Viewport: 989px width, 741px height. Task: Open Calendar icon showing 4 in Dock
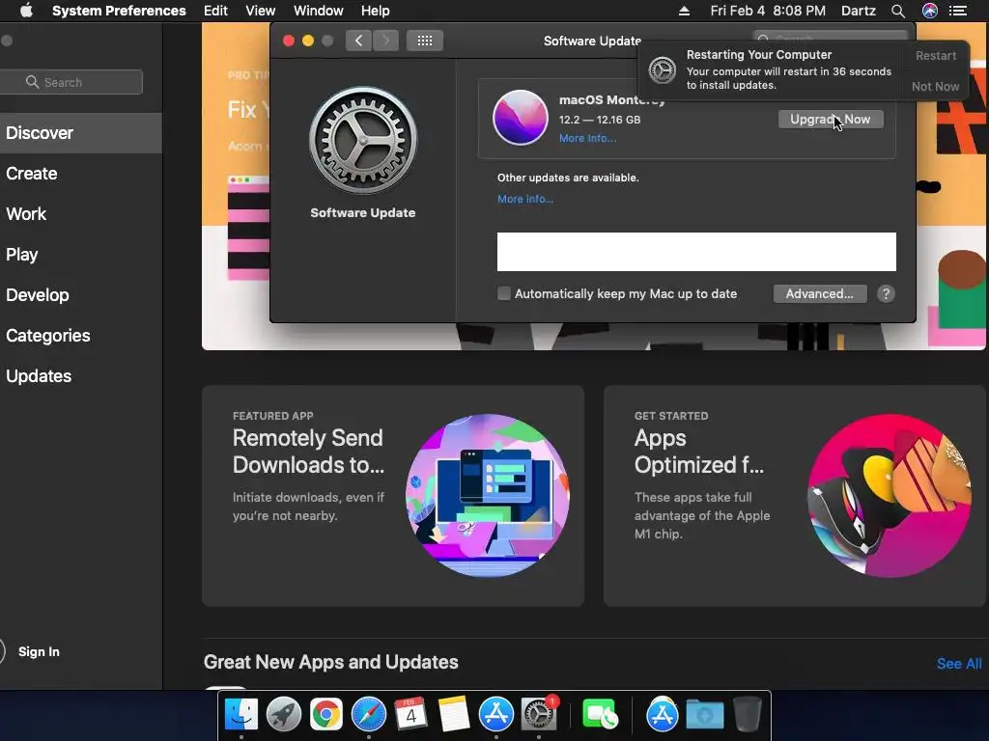coord(410,715)
